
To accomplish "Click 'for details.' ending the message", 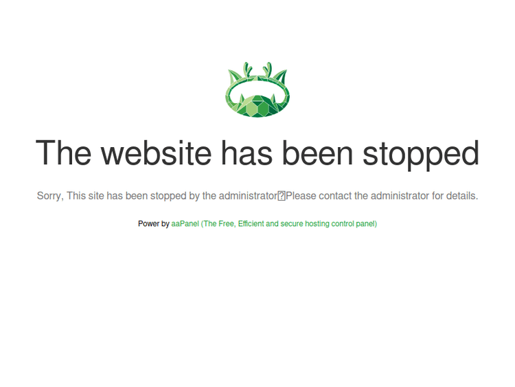I will tap(455, 196).
